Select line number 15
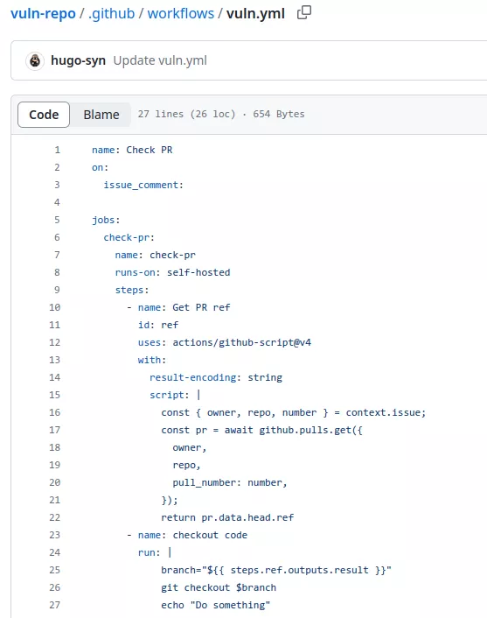This screenshot has width=487, height=618. click(x=55, y=395)
